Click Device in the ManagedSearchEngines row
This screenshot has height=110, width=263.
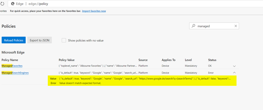165,73
